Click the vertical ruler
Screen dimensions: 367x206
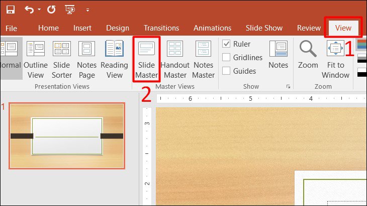(147, 156)
